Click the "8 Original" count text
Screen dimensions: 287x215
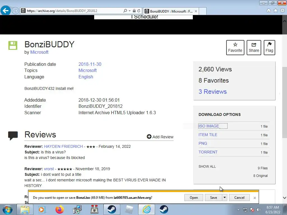tap(260, 176)
